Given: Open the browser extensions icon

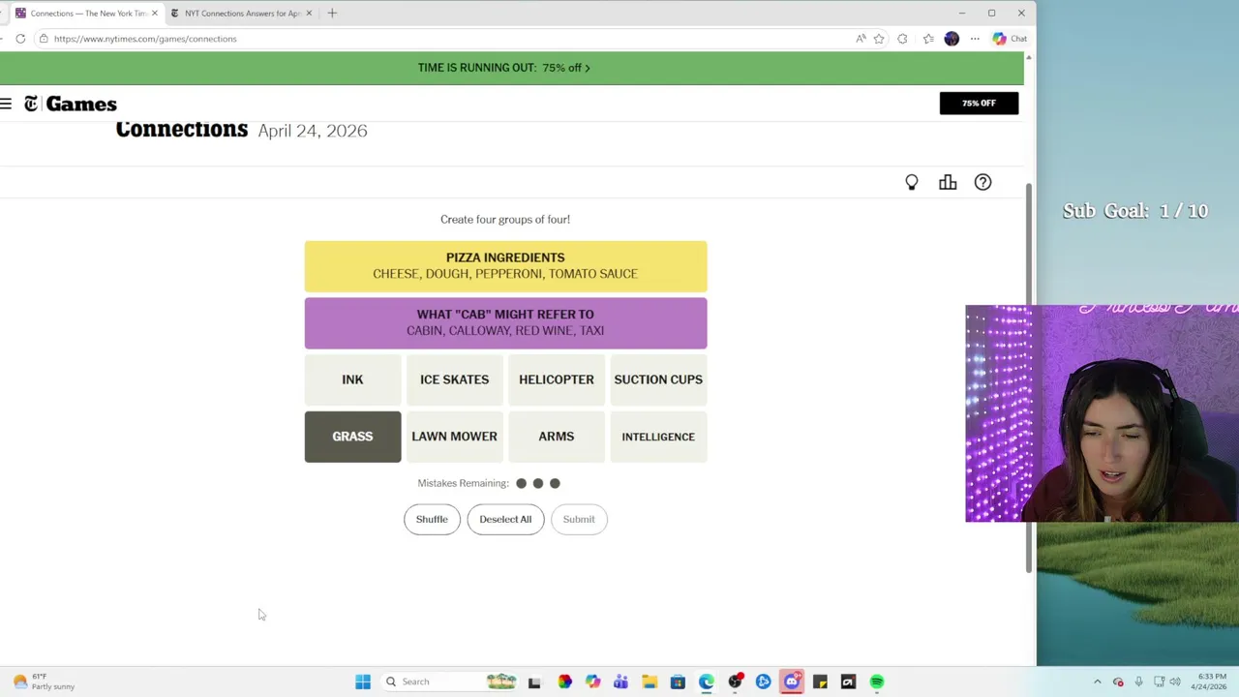Looking at the screenshot, I should (902, 39).
